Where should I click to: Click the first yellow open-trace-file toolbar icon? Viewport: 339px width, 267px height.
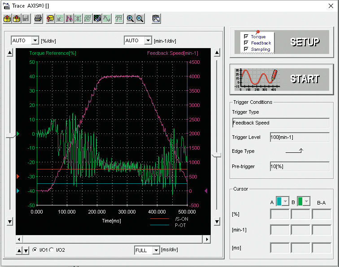pos(7,19)
